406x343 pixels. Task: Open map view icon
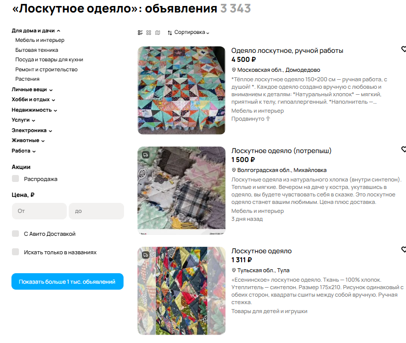(158, 32)
